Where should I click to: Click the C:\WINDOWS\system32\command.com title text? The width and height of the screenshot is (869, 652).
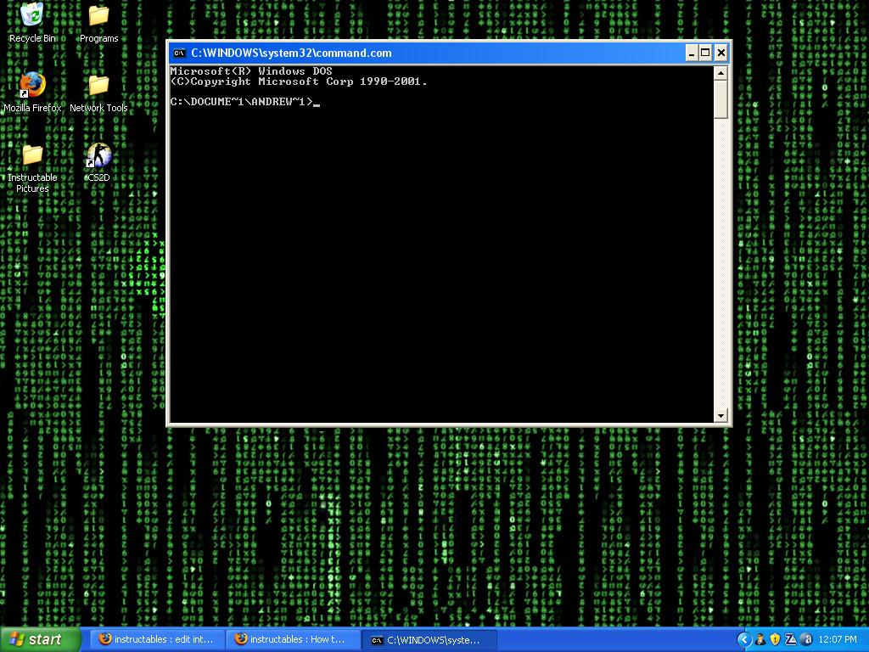click(292, 53)
